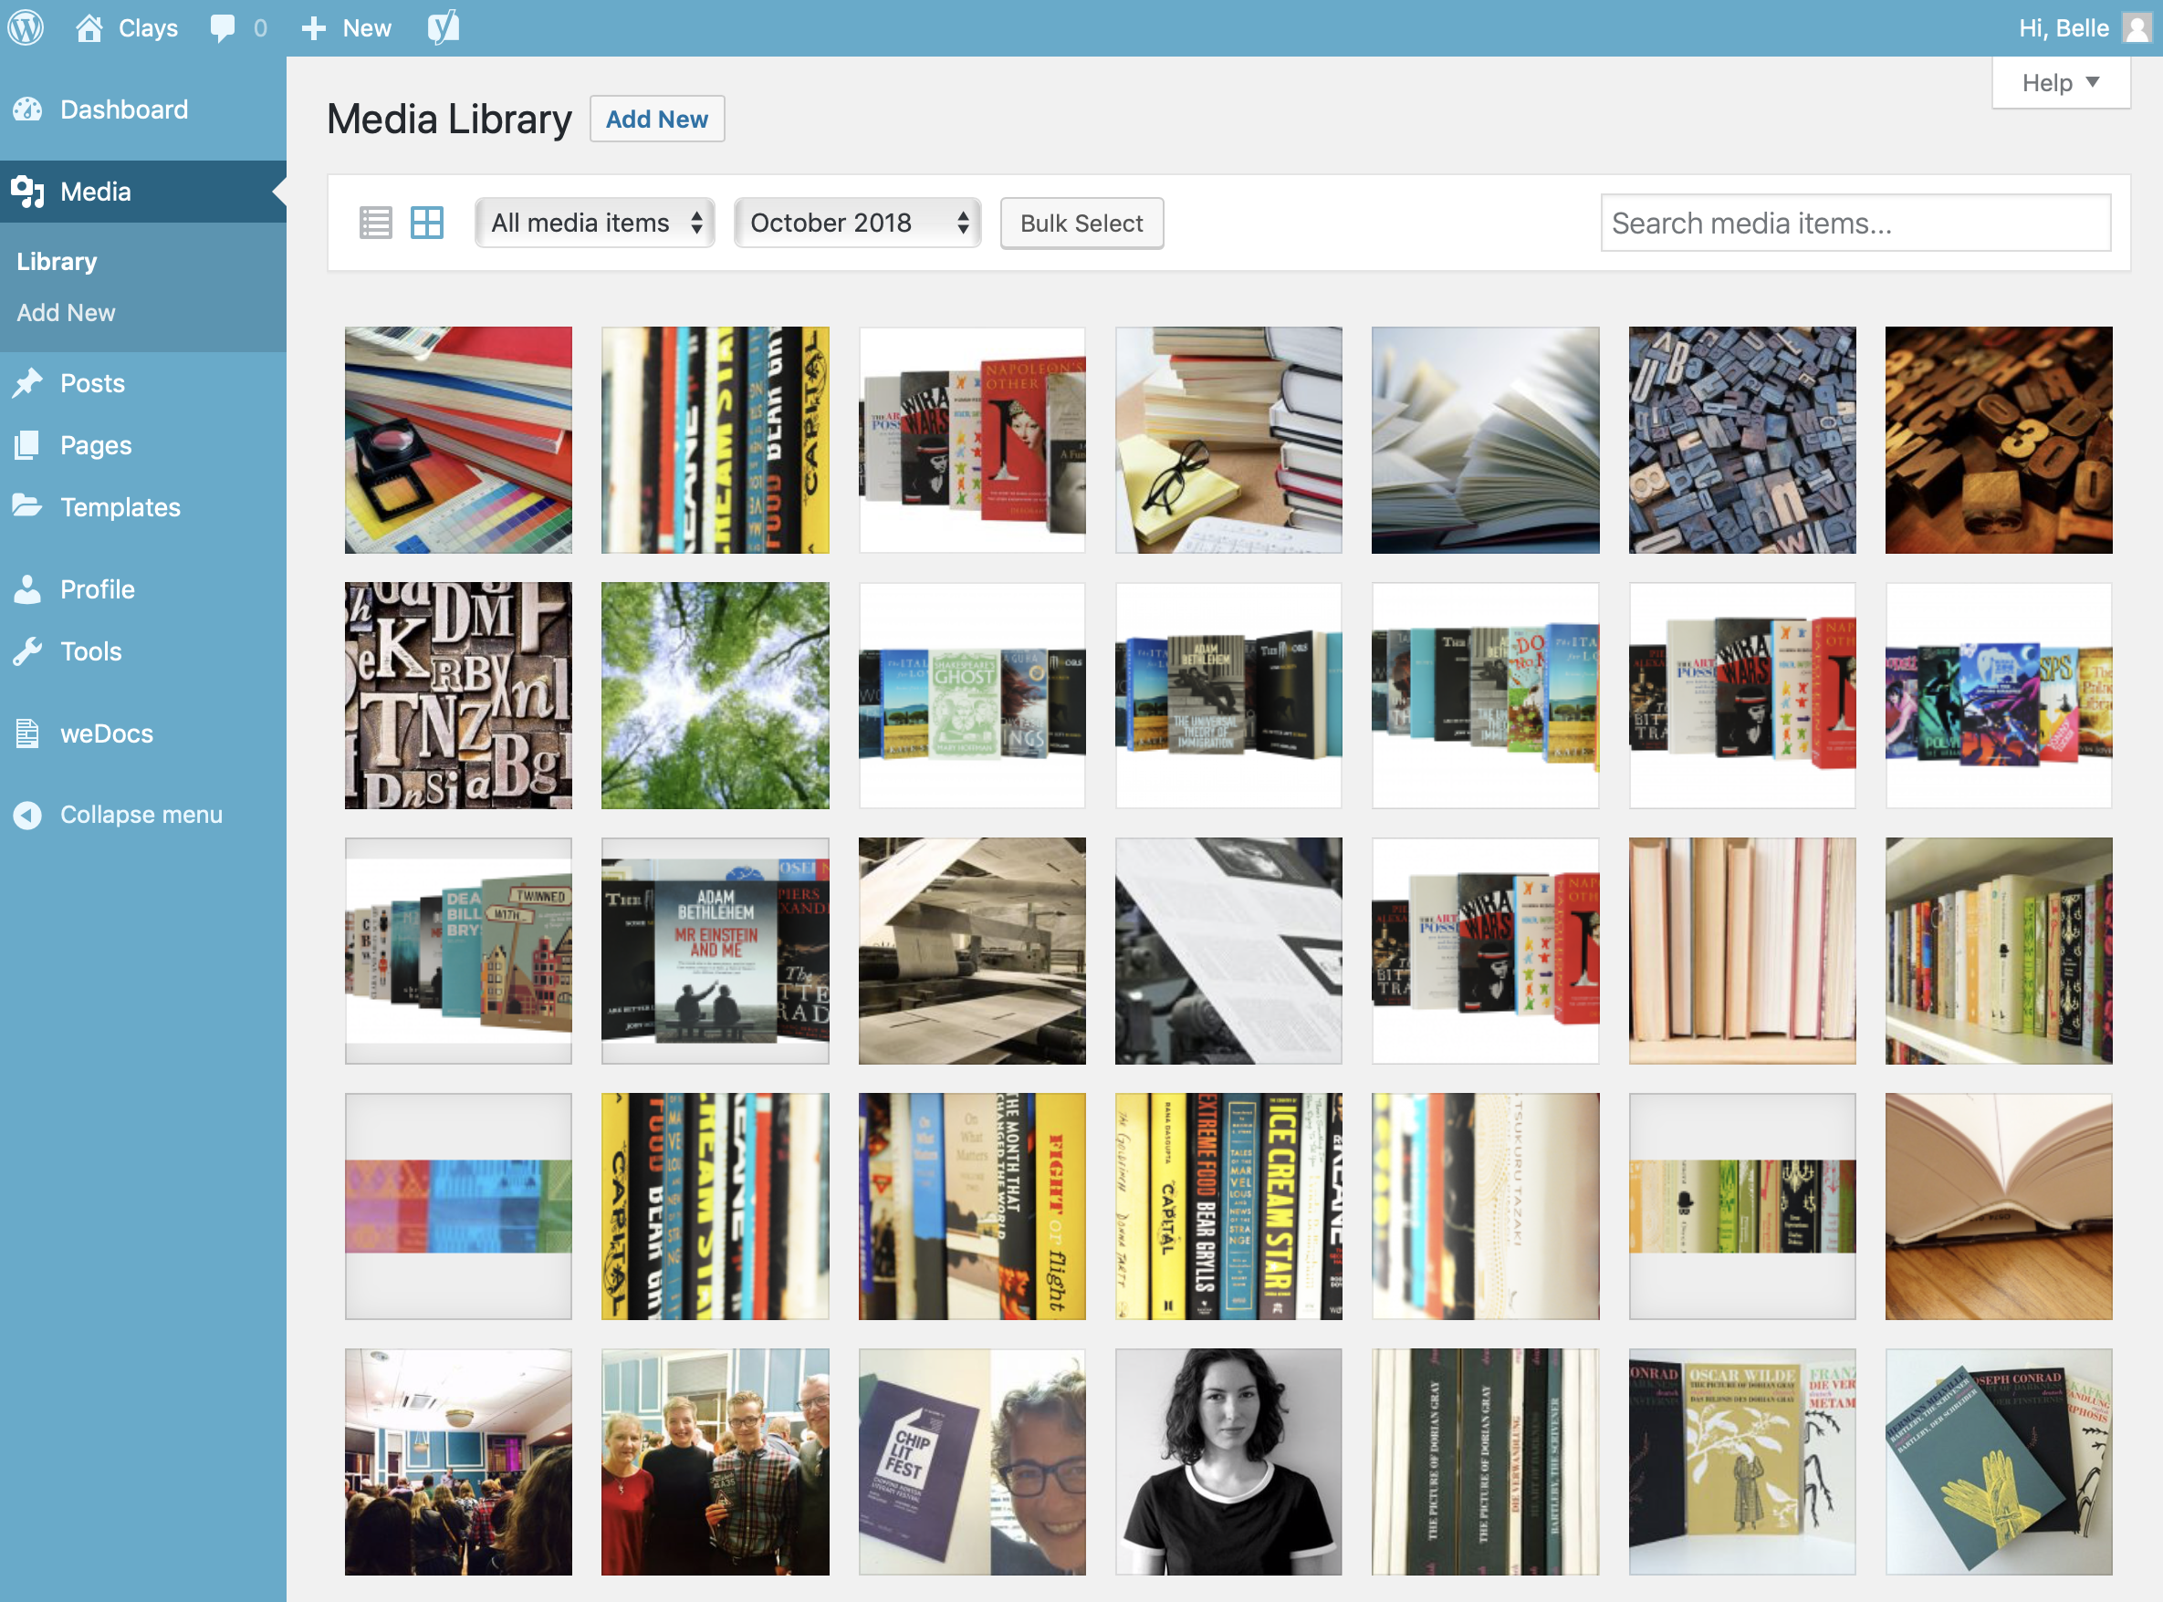Click the WordPress logo icon
This screenshot has width=2163, height=1602.
point(26,27)
